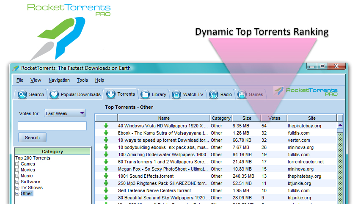Click the 66.70 KB size cell
The height and width of the screenshot is (204, 358).
(x=242, y=140)
